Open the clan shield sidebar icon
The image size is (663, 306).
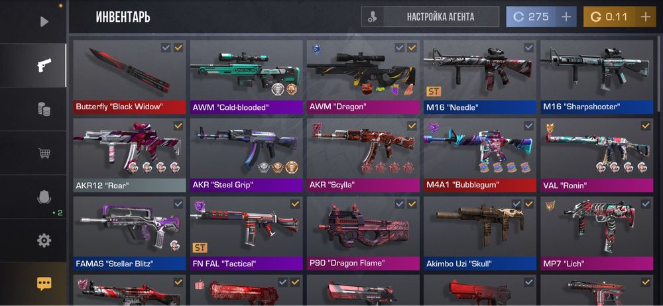(x=44, y=197)
